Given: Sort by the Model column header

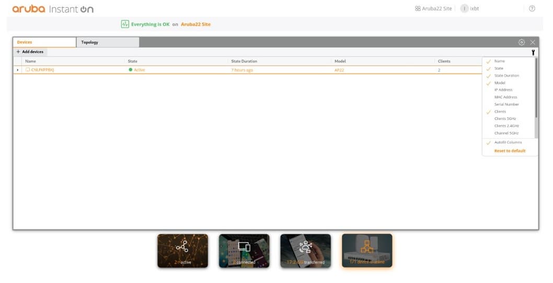Looking at the screenshot, I should tap(340, 61).
